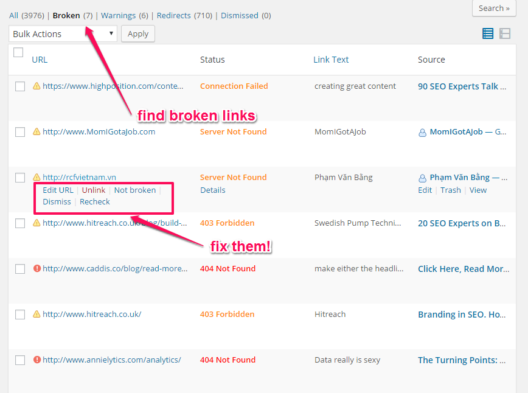Viewport: 528px width, 393px height.
Task: Sort by the URL column header
Action: [x=40, y=60]
